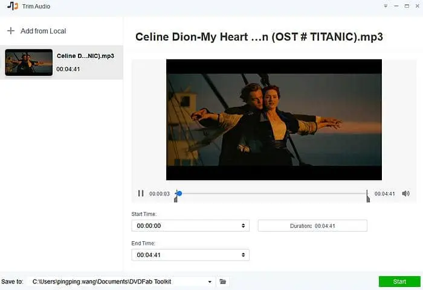The height and width of the screenshot is (290, 423).
Task: Click the 00:04:41 duration under the list item
Action: [68, 69]
